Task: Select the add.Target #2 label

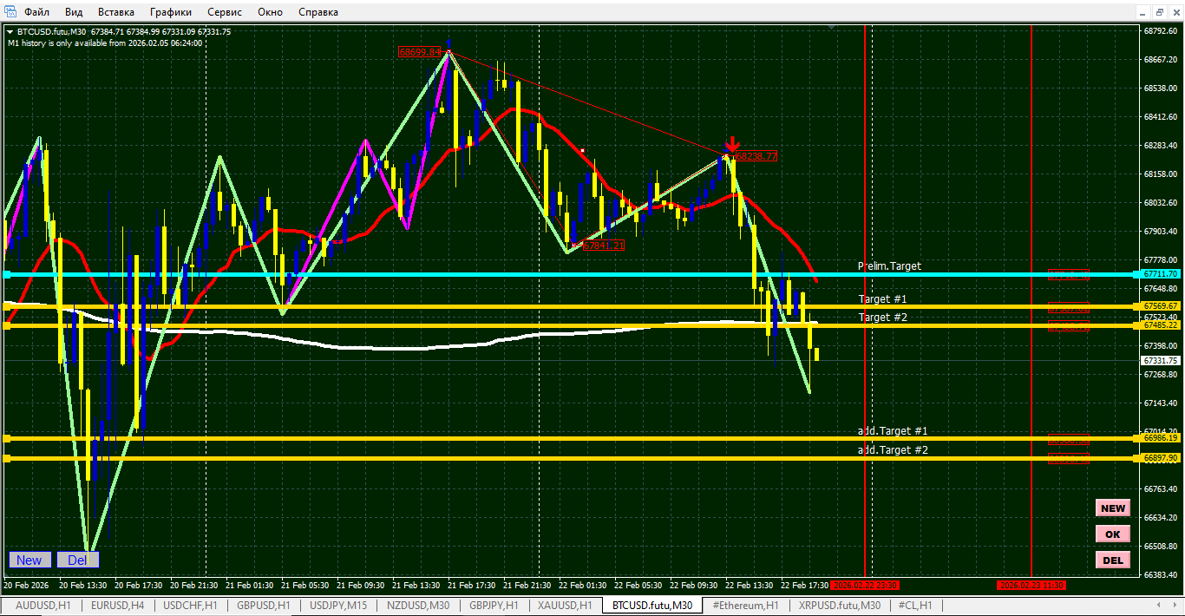Action: 893,450
